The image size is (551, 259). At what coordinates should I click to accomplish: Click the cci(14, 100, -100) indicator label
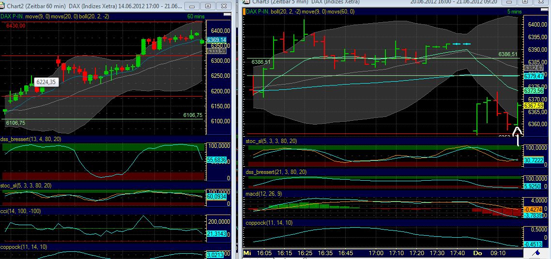21,211
